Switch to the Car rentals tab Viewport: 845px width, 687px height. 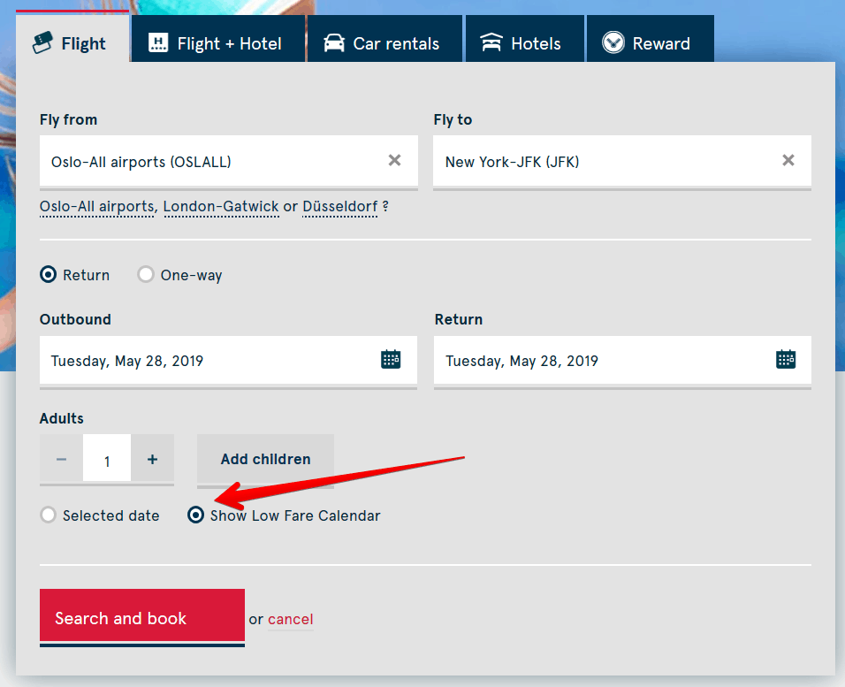384,41
